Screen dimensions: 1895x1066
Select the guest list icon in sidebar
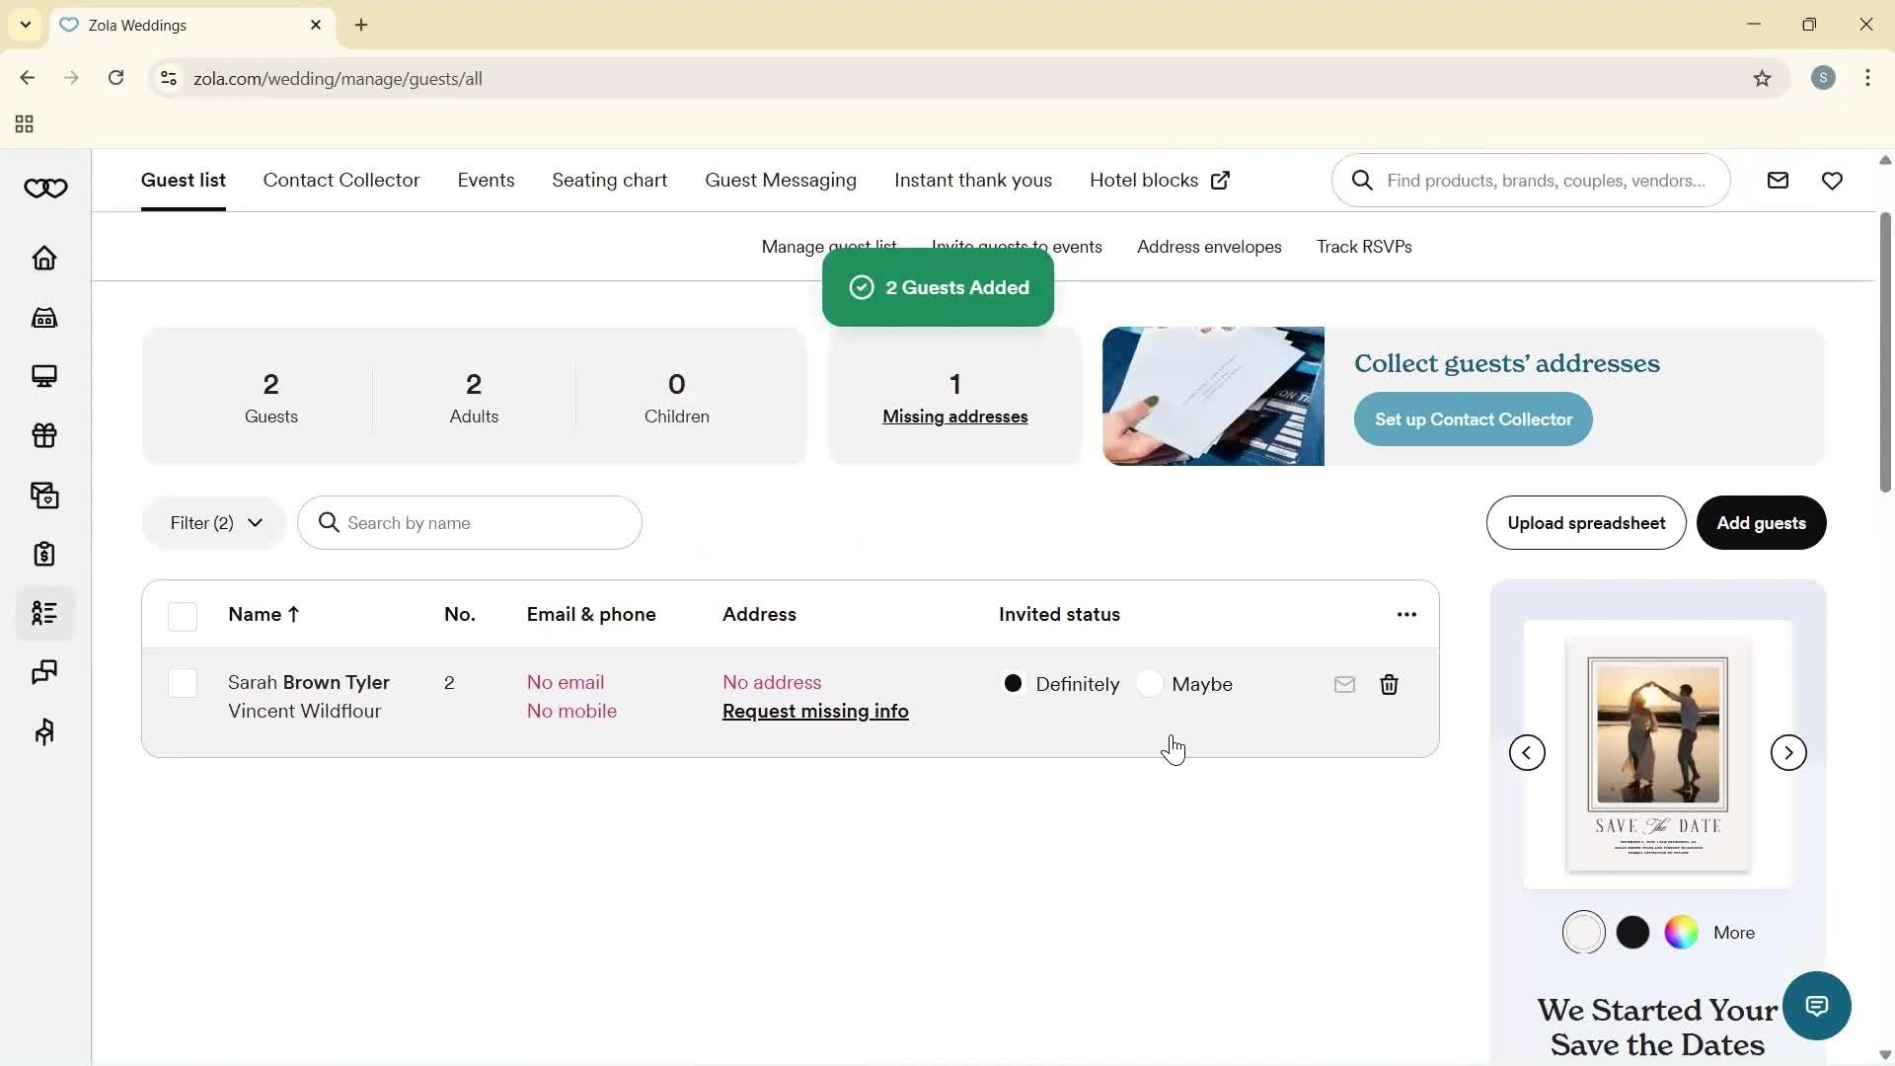(x=44, y=613)
